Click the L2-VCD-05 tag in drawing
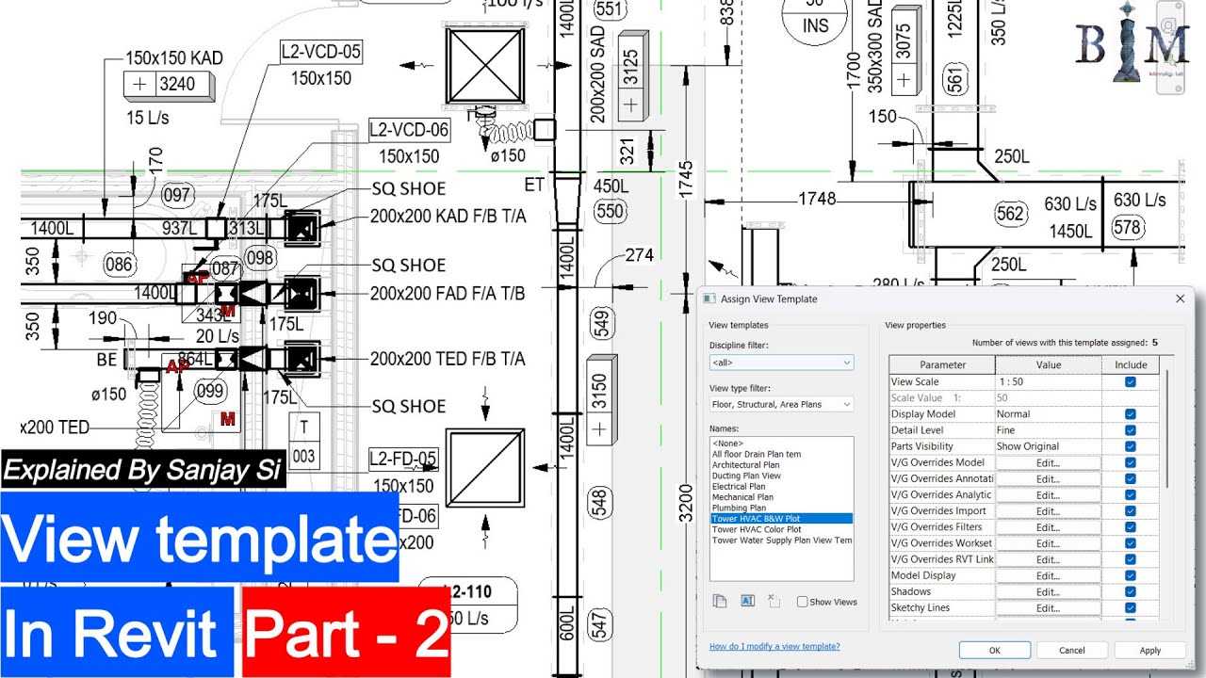Image resolution: width=1206 pixels, height=678 pixels. pyautogui.click(x=321, y=51)
